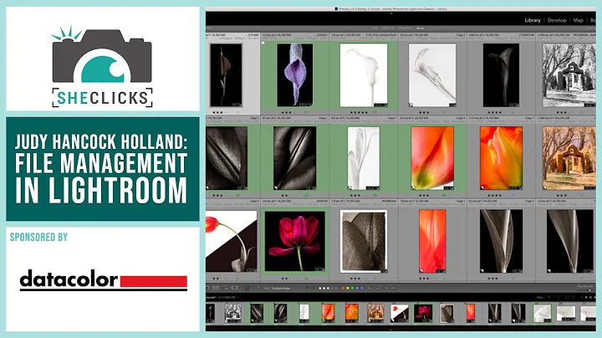Select previous photo arrow in toolbar
Viewport: 602px width, 338px height.
pos(386,288)
